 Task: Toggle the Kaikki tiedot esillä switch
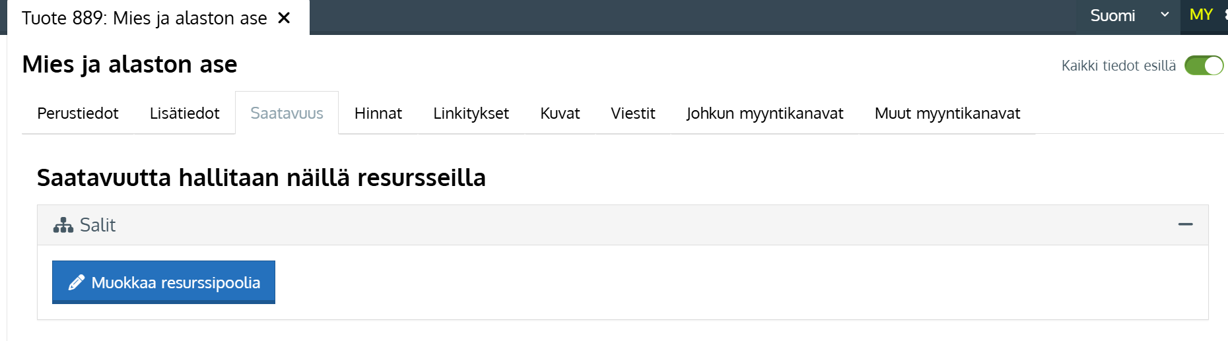(x=1204, y=66)
